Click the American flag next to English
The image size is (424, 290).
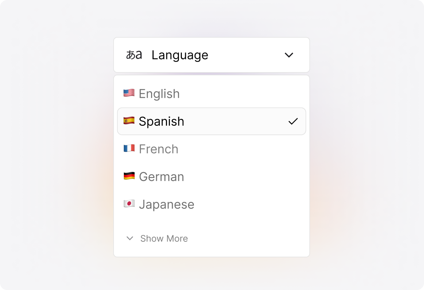coord(129,93)
